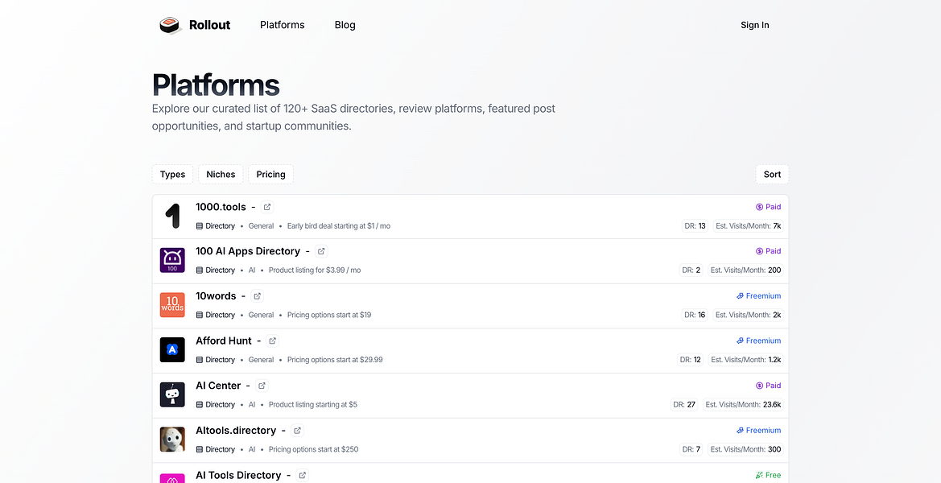Image resolution: width=941 pixels, height=483 pixels.
Task: Click the directory list icon in 1000.tools row
Action: [200, 226]
